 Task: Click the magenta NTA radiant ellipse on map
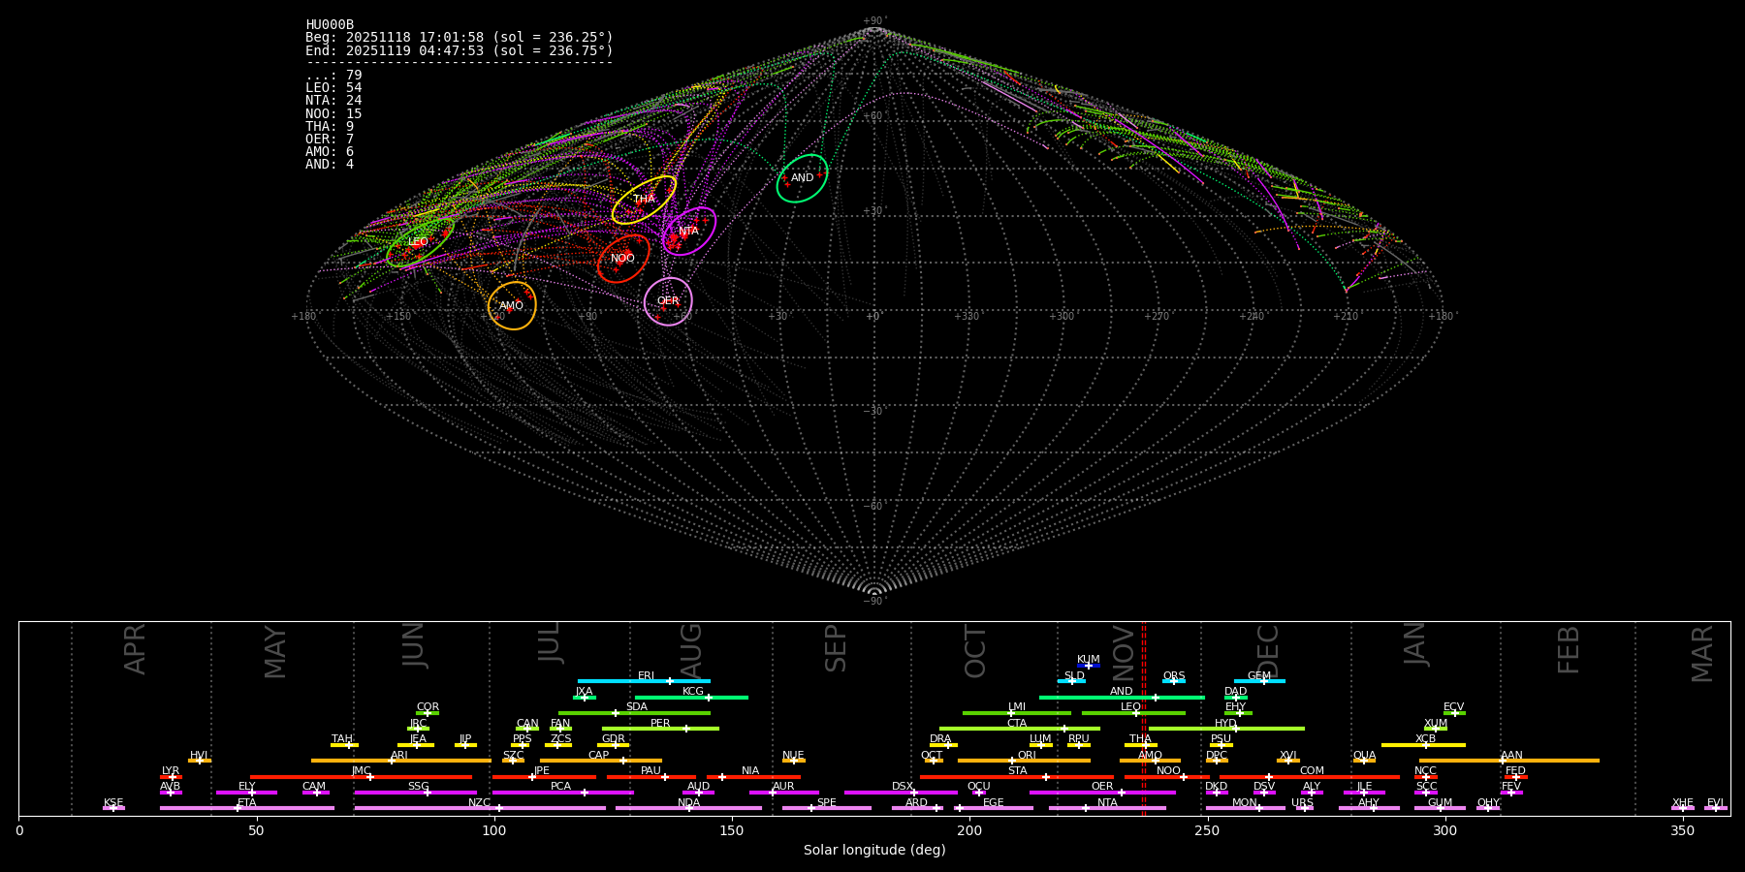point(689,231)
